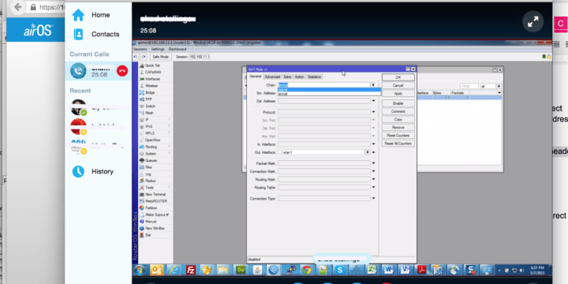The width and height of the screenshot is (568, 284).
Task: Open Sessions menu in WinBox
Action: pyautogui.click(x=140, y=49)
